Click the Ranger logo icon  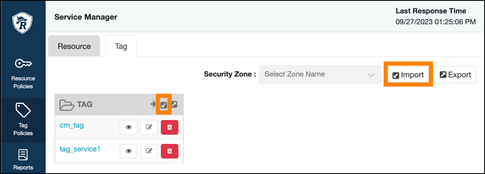(23, 23)
